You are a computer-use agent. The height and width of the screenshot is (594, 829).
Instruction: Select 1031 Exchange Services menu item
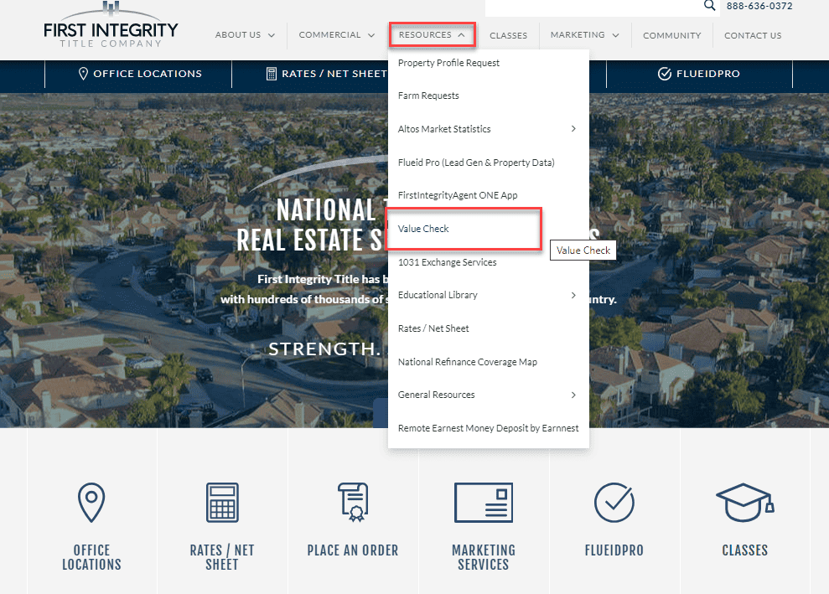click(447, 262)
